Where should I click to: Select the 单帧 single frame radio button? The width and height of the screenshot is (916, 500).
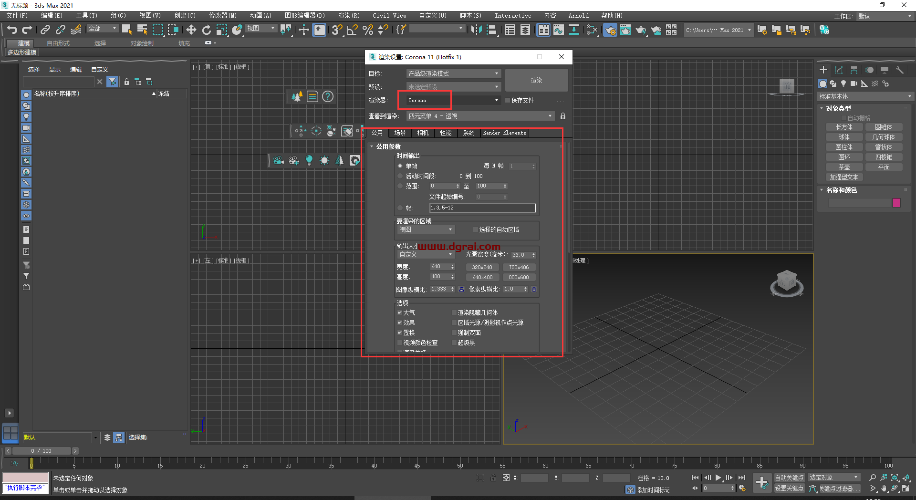pyautogui.click(x=400, y=166)
